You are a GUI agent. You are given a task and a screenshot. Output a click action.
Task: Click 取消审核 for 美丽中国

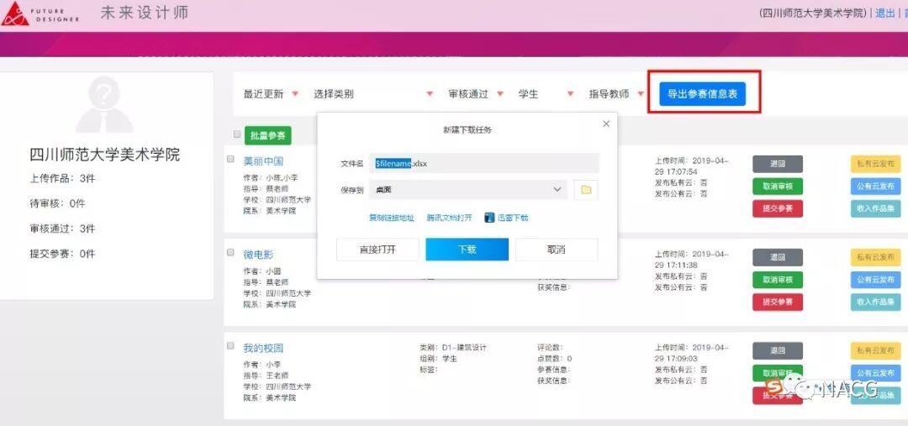point(778,187)
